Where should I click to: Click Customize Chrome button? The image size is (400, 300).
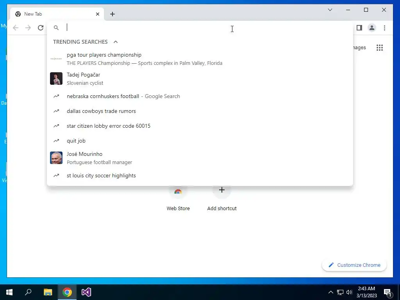click(354, 265)
